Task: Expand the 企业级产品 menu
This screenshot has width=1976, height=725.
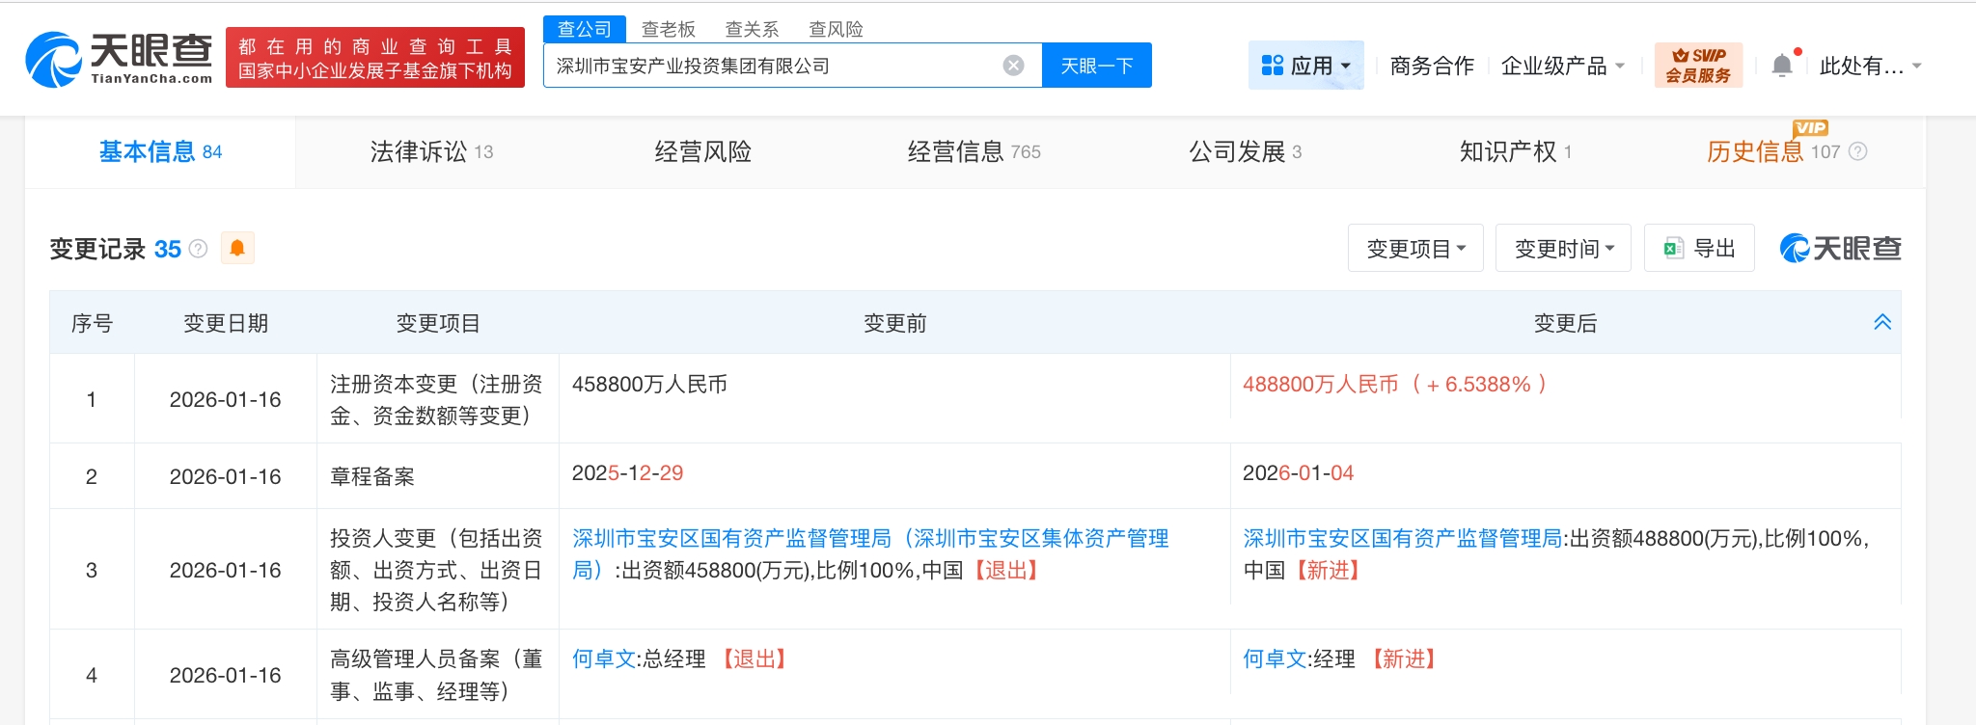Action: tap(1563, 66)
